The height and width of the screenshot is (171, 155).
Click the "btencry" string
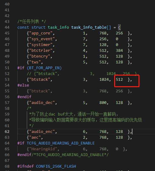tap(40, 56)
